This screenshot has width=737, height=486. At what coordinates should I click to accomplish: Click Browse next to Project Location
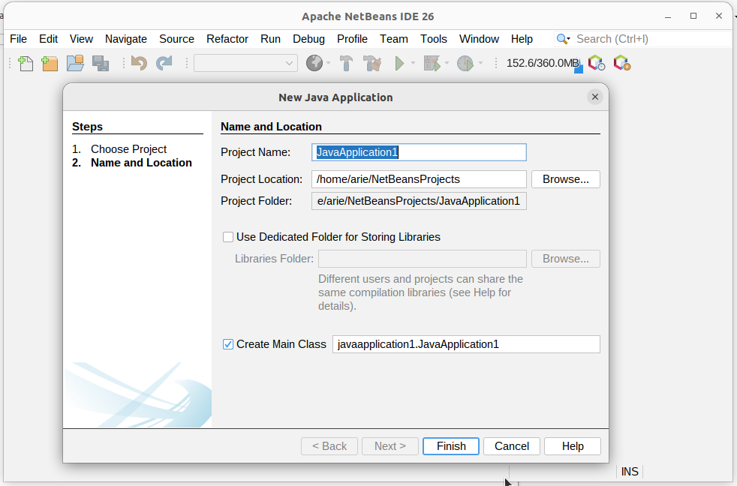pyautogui.click(x=566, y=179)
